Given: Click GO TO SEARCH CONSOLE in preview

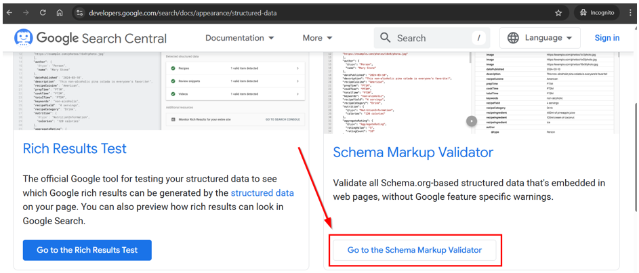Looking at the screenshot, I should click(x=283, y=119).
